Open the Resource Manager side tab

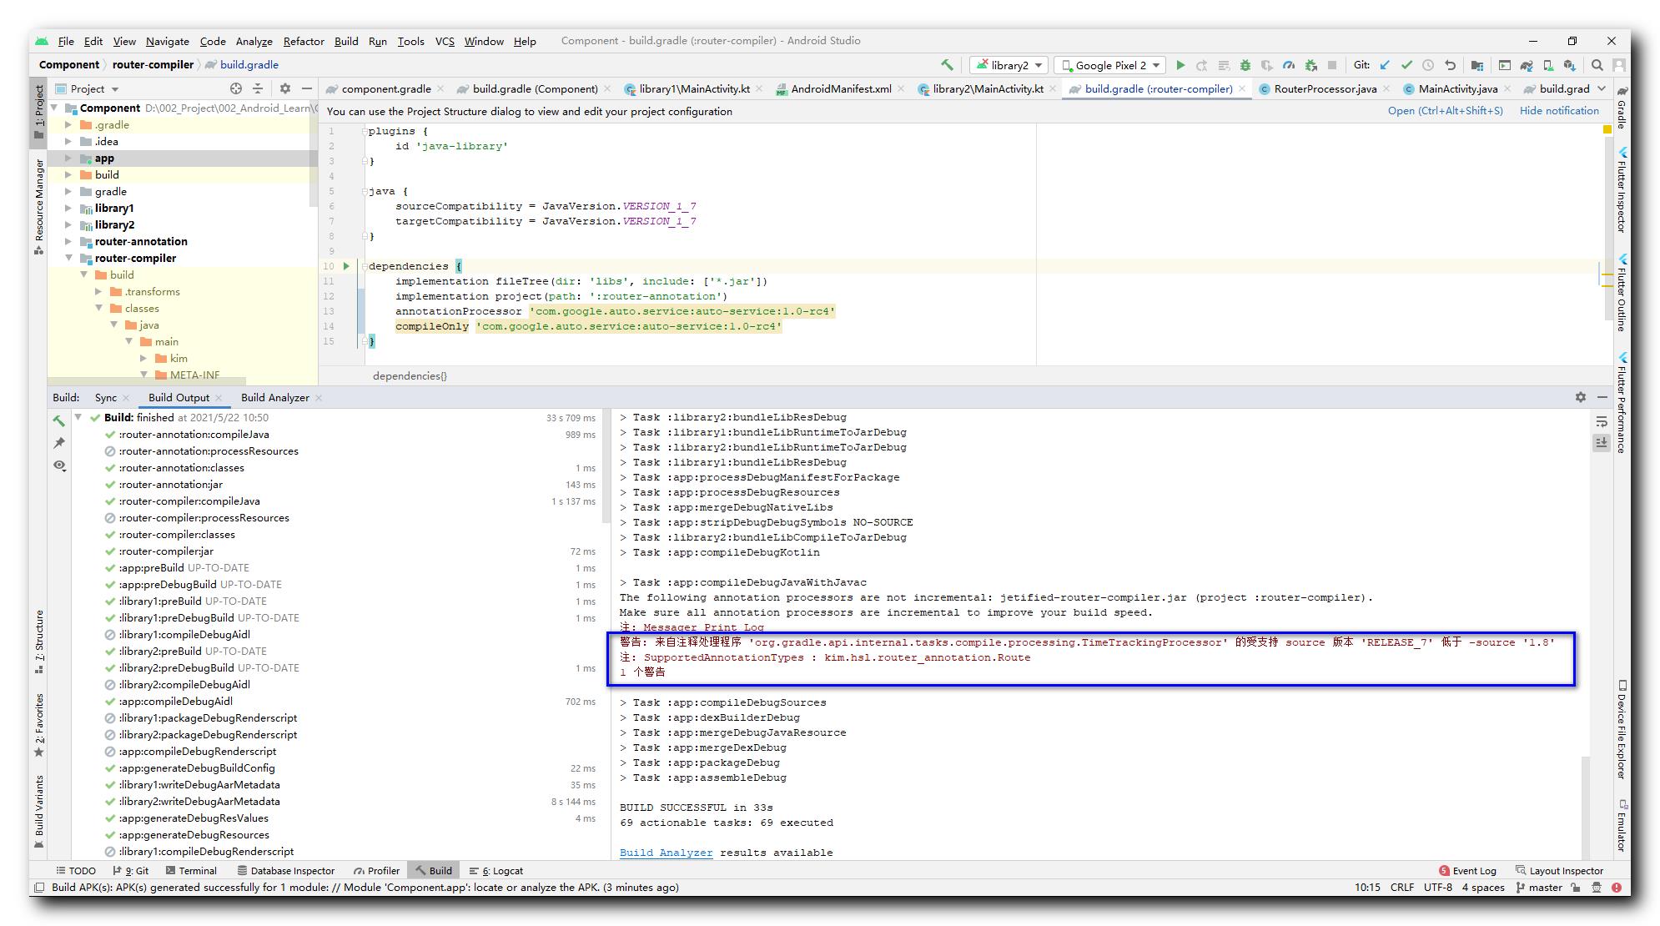pos(38,207)
